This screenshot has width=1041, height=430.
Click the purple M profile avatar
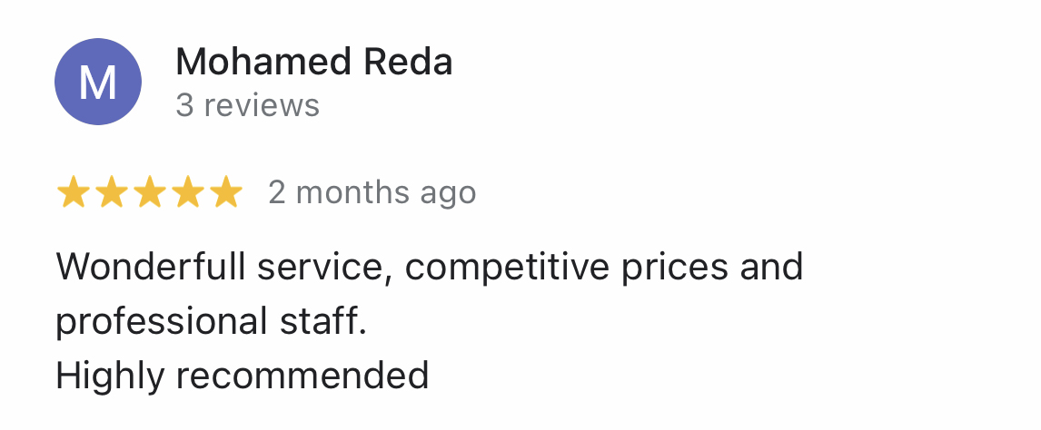[98, 82]
